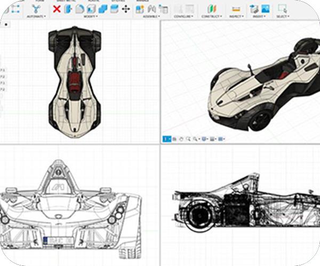Click the Automate tool icon
The height and width of the screenshot is (266, 320).
(x=36, y=9)
